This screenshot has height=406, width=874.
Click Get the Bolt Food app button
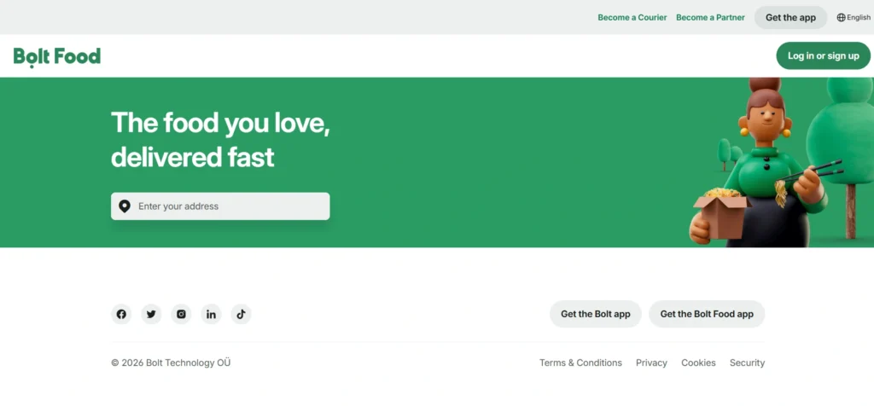[707, 314]
